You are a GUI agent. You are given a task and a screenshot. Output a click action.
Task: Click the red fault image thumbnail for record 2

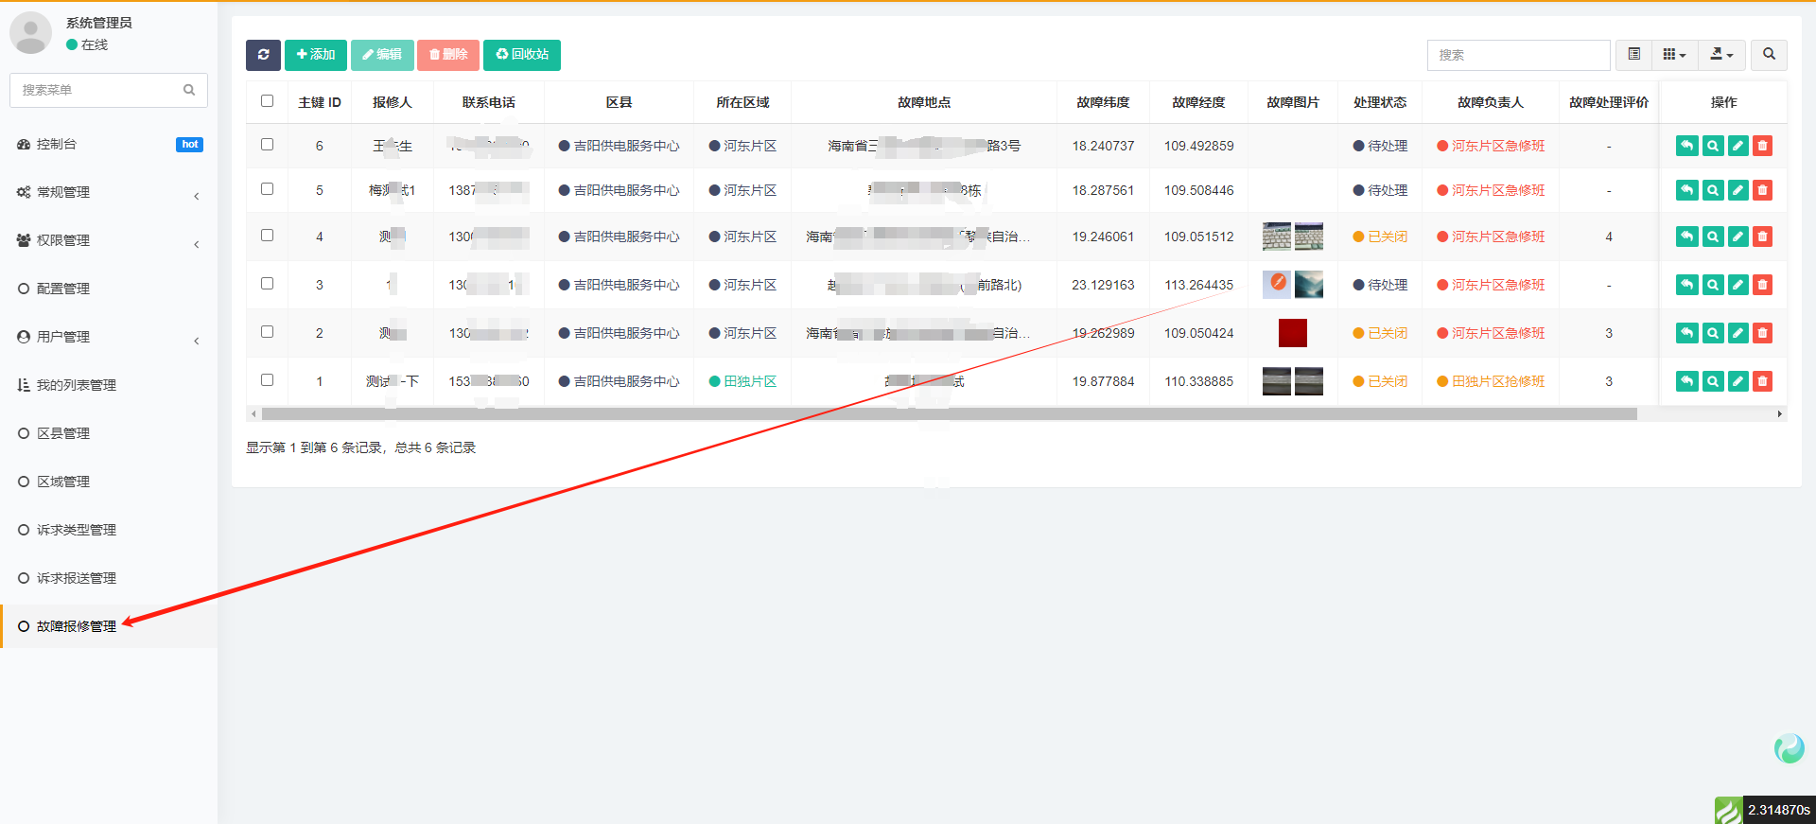point(1292,333)
